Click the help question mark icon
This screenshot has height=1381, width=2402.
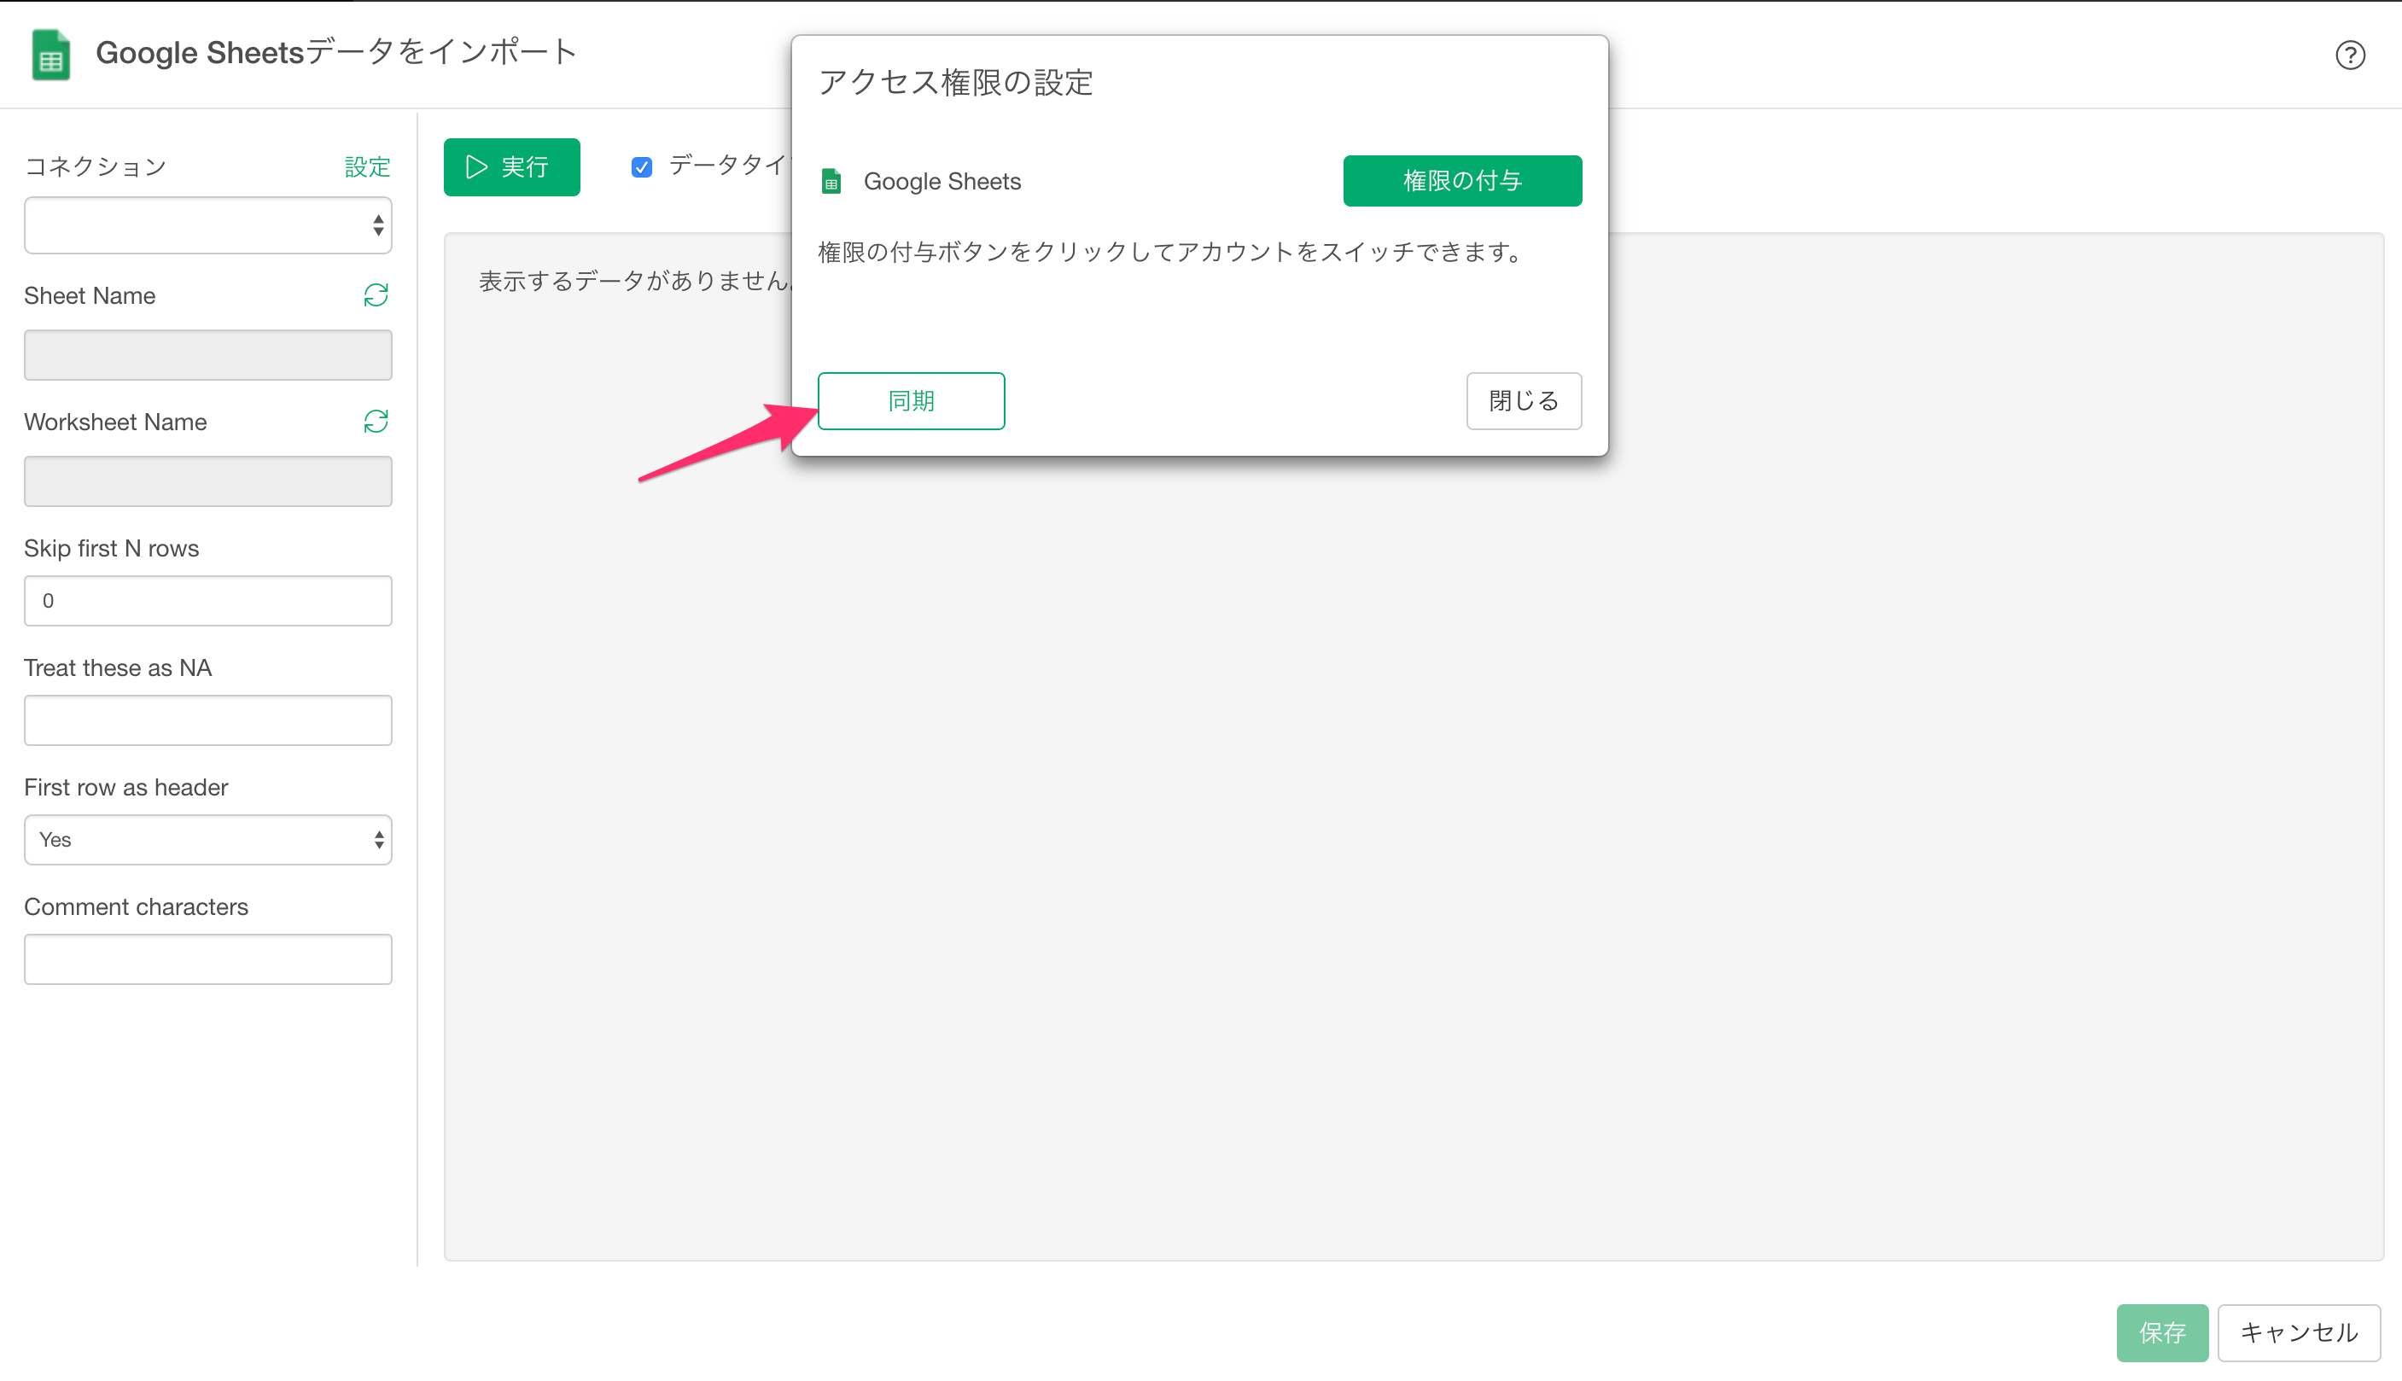click(x=2349, y=55)
